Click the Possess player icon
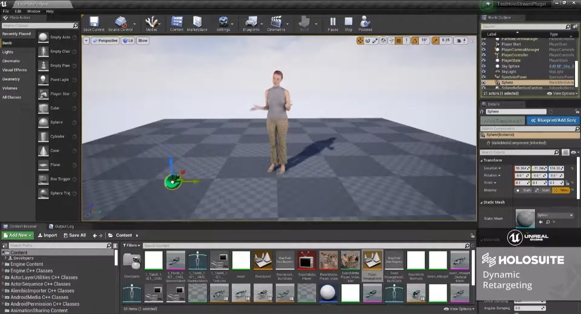Image resolution: width=581 pixels, height=314 pixels. tap(365, 22)
